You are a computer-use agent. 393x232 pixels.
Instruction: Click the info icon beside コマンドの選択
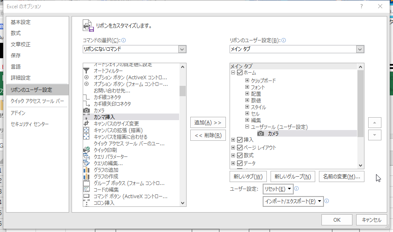(x=124, y=40)
